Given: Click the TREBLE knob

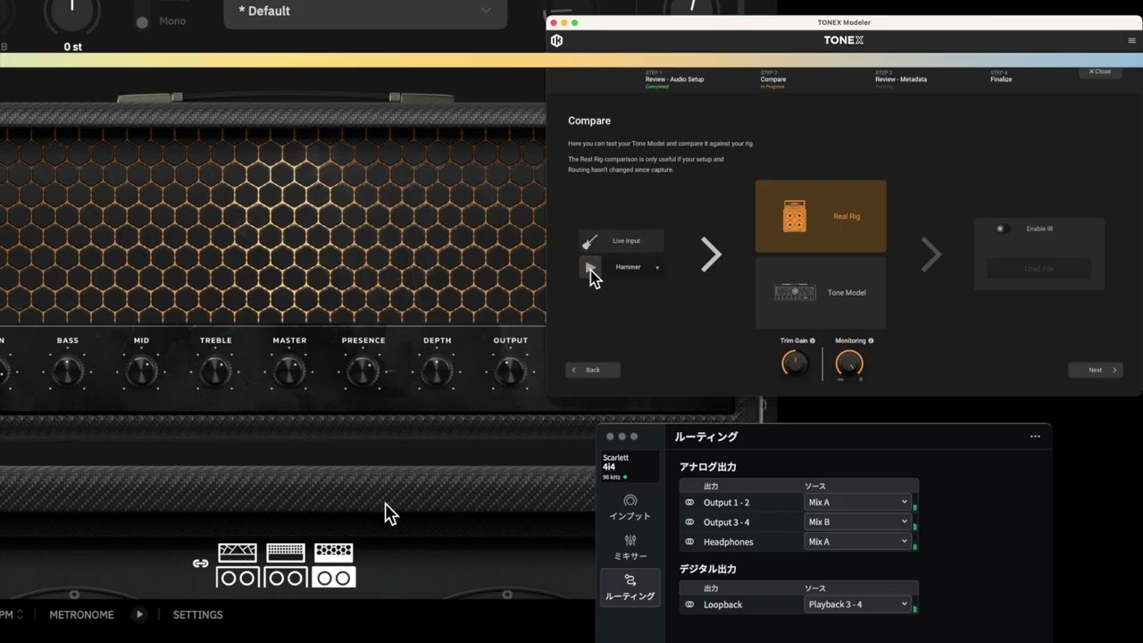Looking at the screenshot, I should (x=215, y=371).
